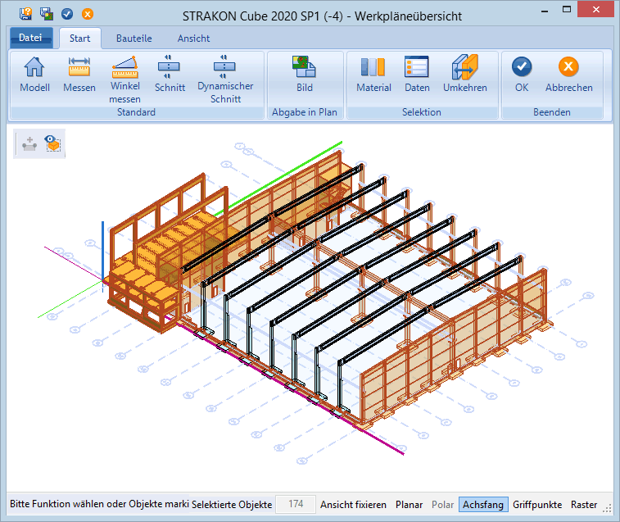
Task: Open the Datei menu
Action: tap(31, 38)
